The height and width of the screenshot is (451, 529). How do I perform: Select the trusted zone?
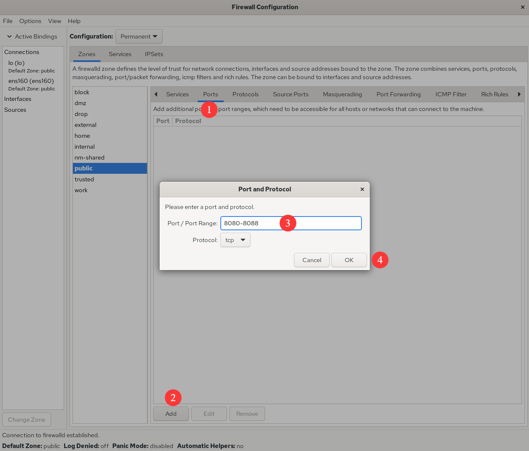pyautogui.click(x=84, y=179)
